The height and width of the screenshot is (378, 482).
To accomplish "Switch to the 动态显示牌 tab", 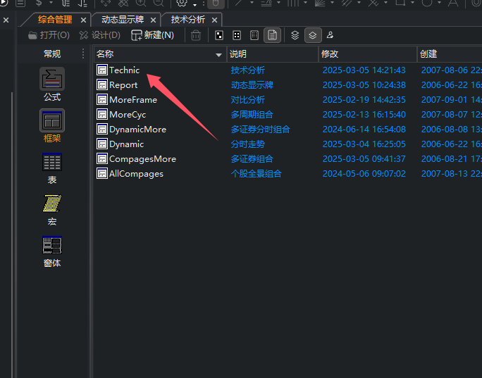I will click(123, 20).
